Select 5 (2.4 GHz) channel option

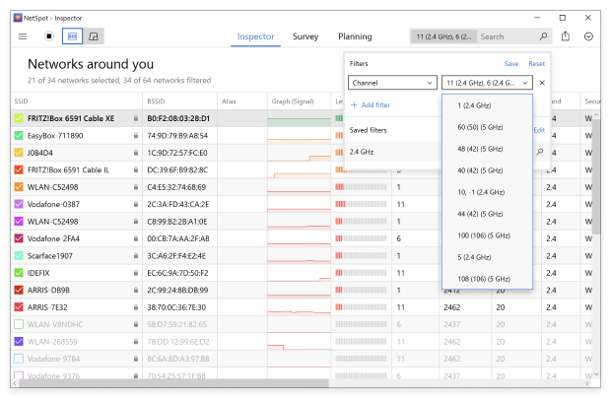pos(487,257)
